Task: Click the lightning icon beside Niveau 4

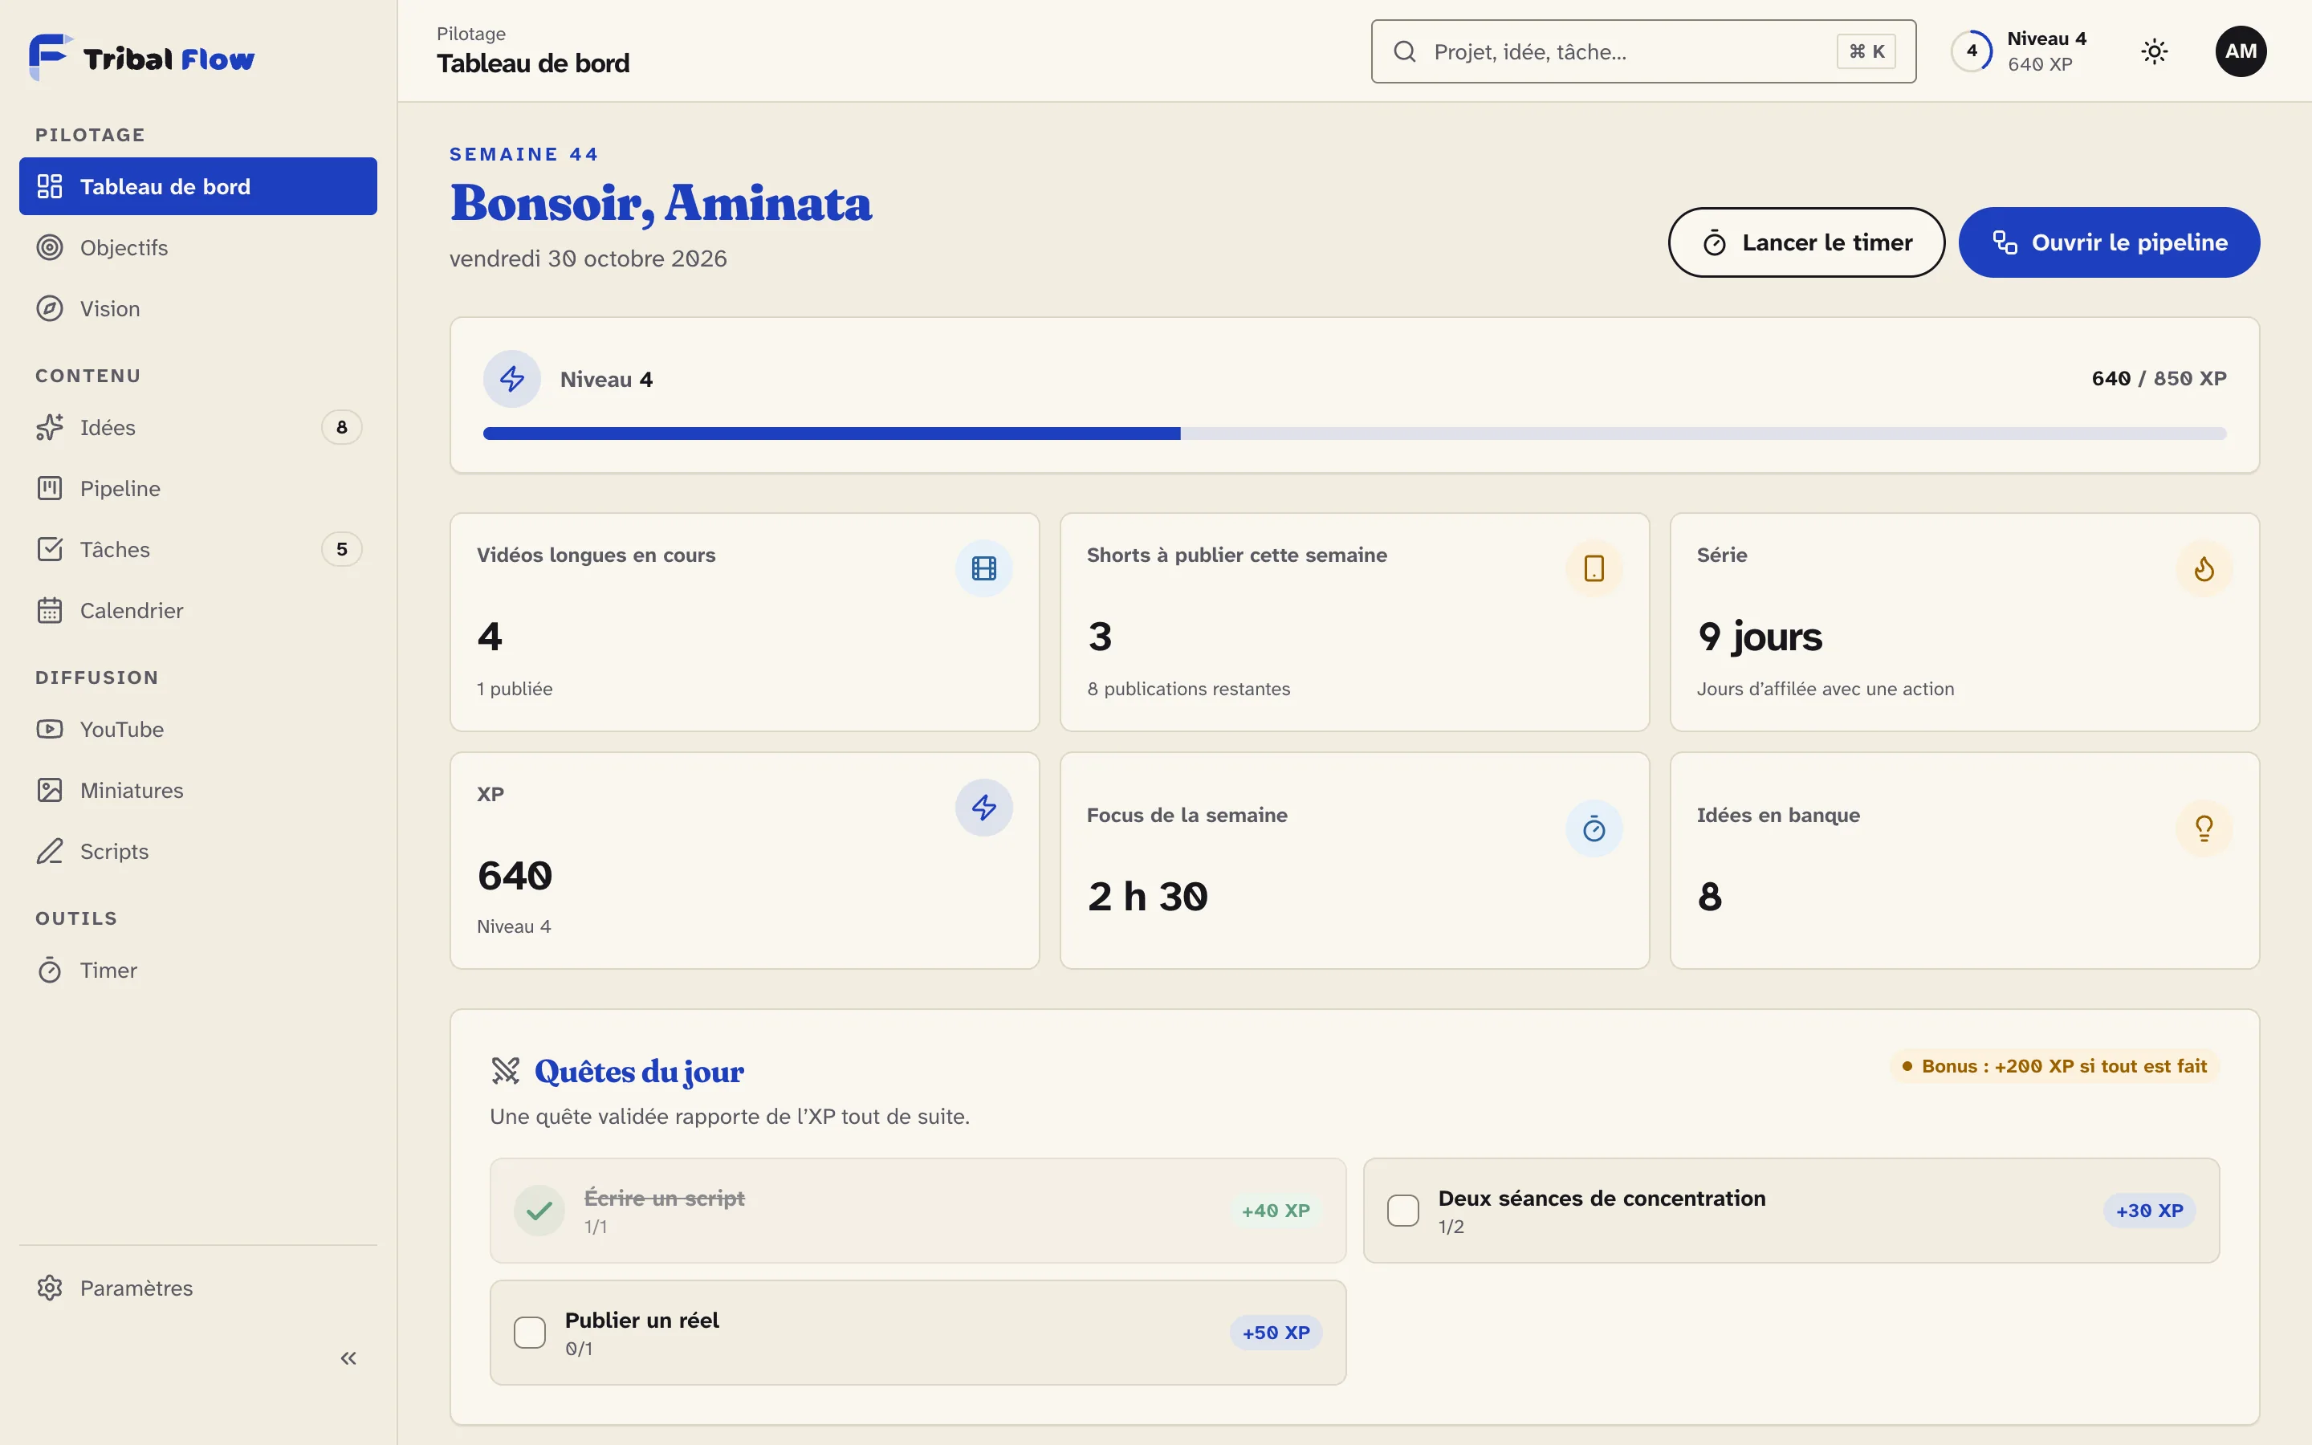Action: coord(512,380)
